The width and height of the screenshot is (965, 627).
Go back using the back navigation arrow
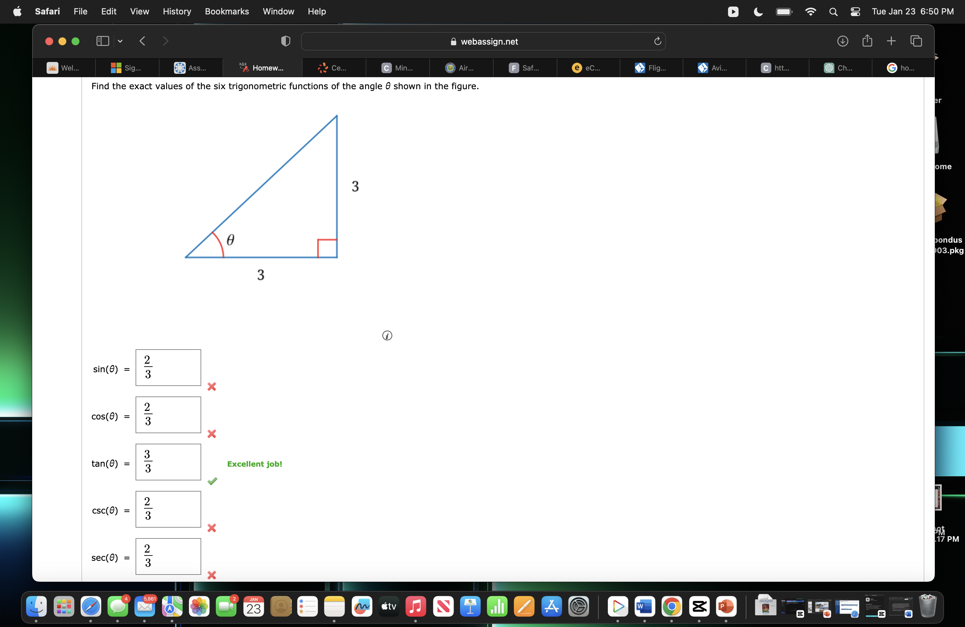(142, 41)
